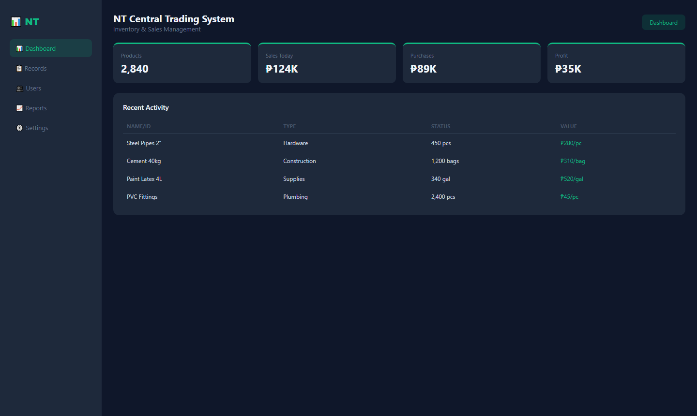
Task: Click the Dashboard chart icon in sidebar
Action: pos(19,48)
